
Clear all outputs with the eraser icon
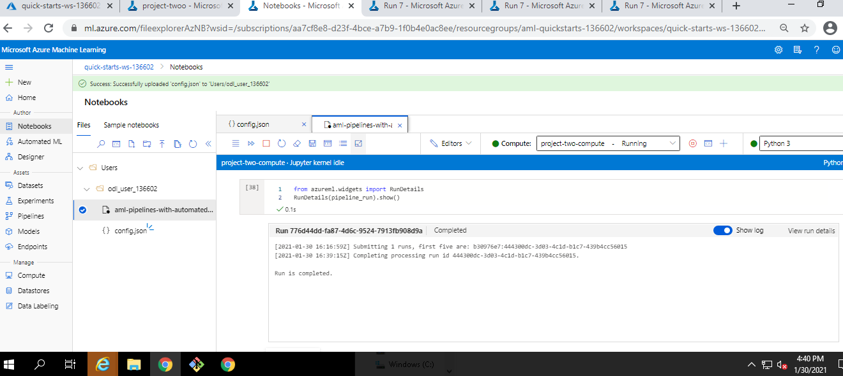click(x=297, y=143)
